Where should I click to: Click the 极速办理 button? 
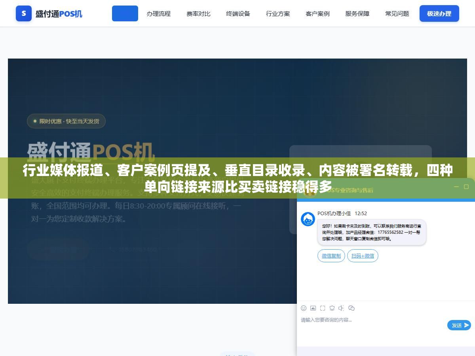tap(439, 13)
